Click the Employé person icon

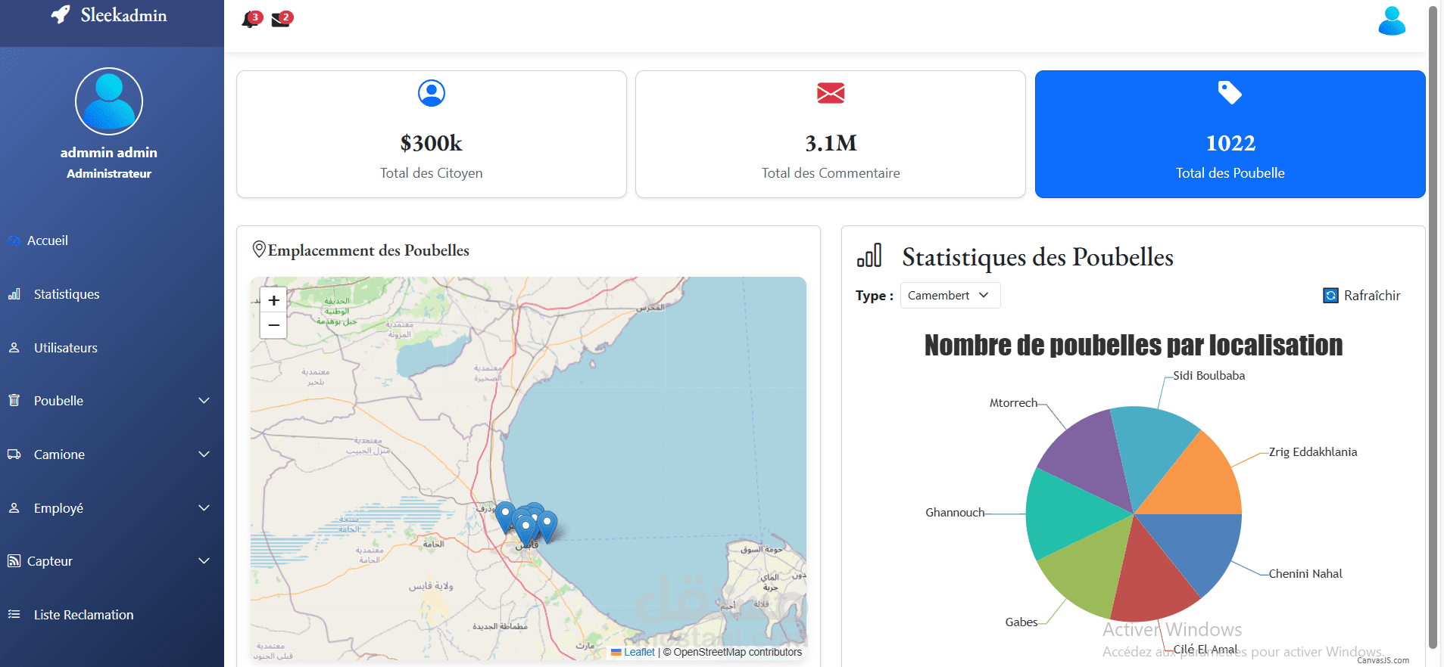tap(14, 508)
